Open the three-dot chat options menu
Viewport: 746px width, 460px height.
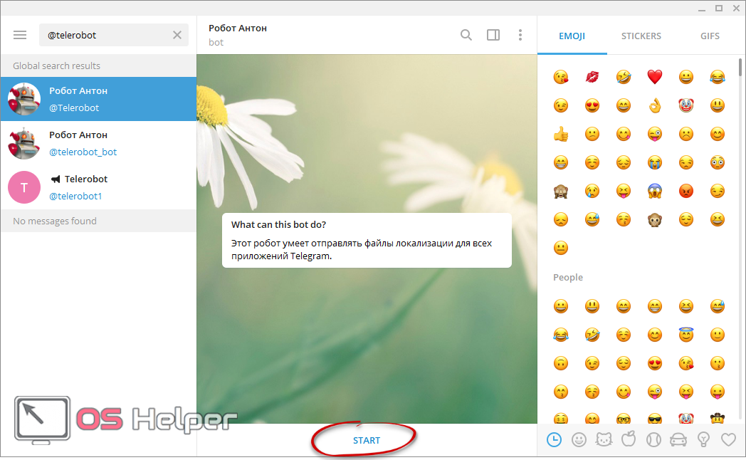[520, 35]
